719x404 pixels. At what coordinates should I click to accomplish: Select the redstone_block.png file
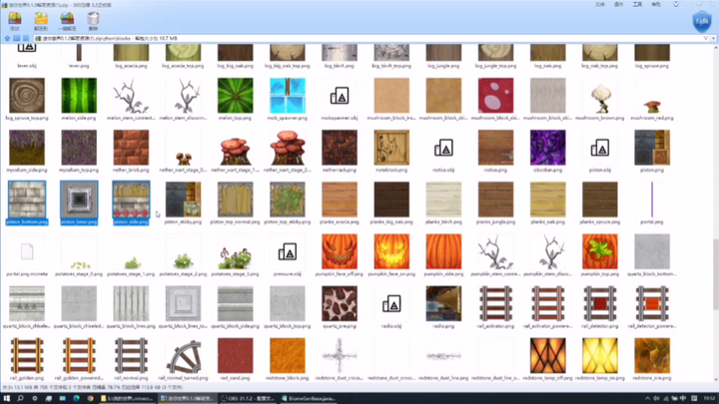287,359
